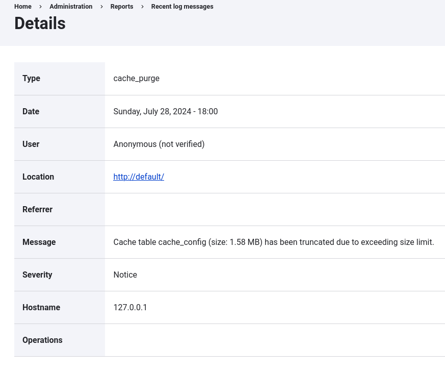Click the Referrer row label

pos(37,209)
